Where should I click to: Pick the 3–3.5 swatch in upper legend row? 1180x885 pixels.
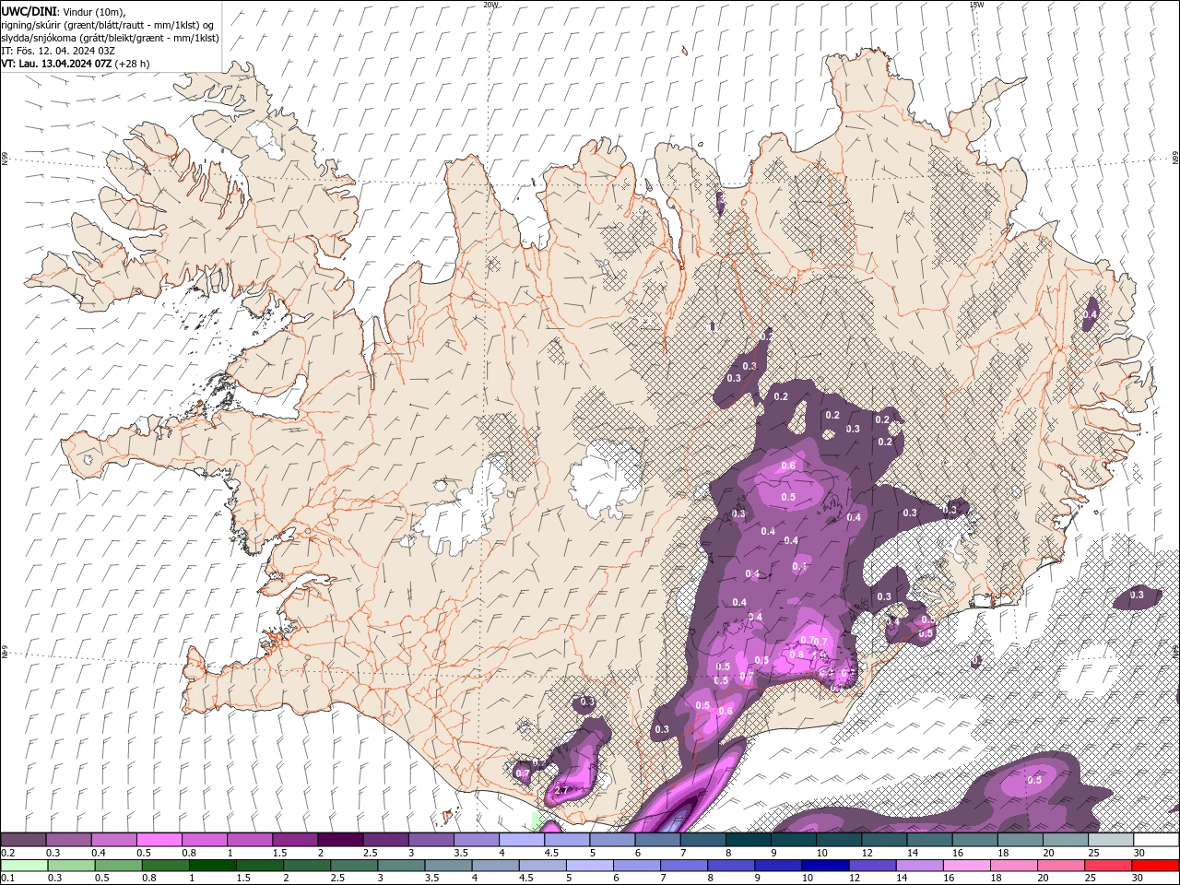[x=431, y=840]
